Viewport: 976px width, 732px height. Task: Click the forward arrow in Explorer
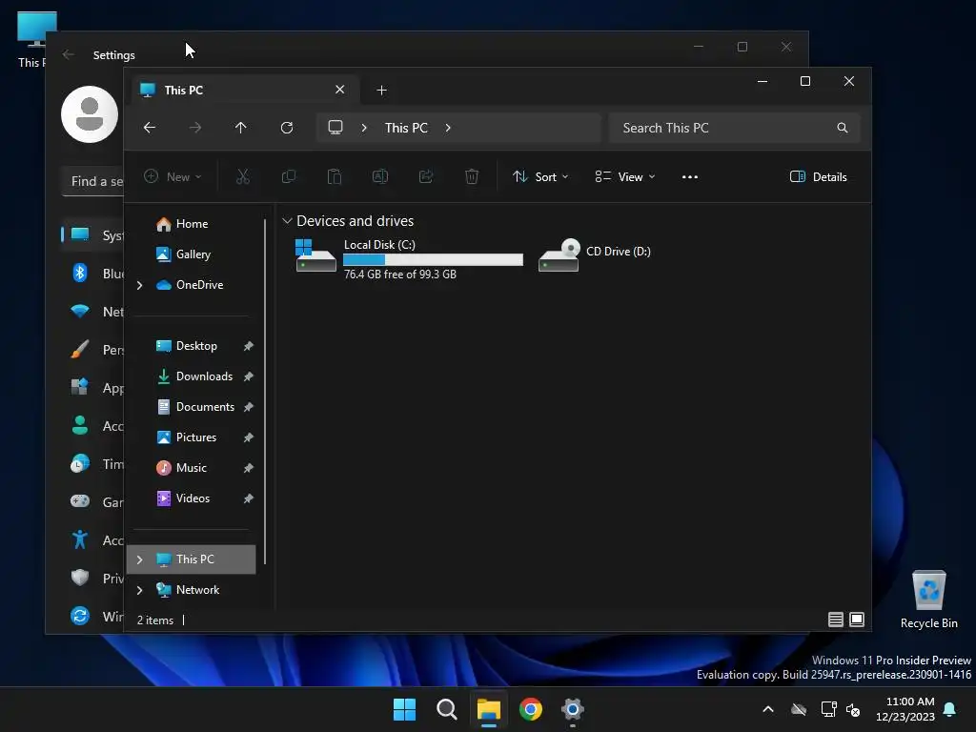195,128
